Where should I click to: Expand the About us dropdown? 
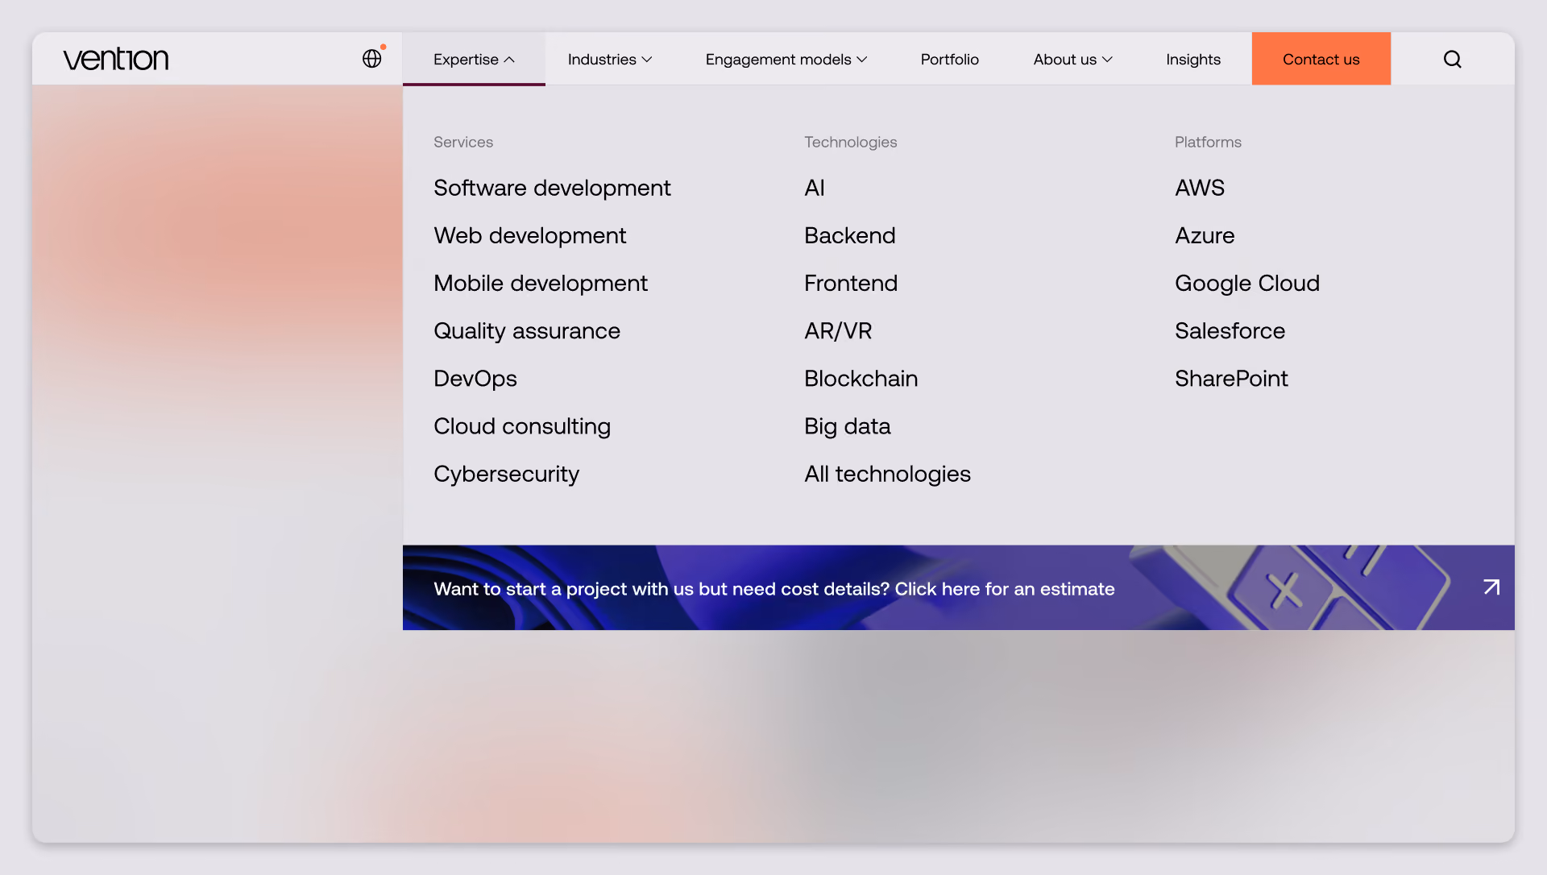[1073, 59]
